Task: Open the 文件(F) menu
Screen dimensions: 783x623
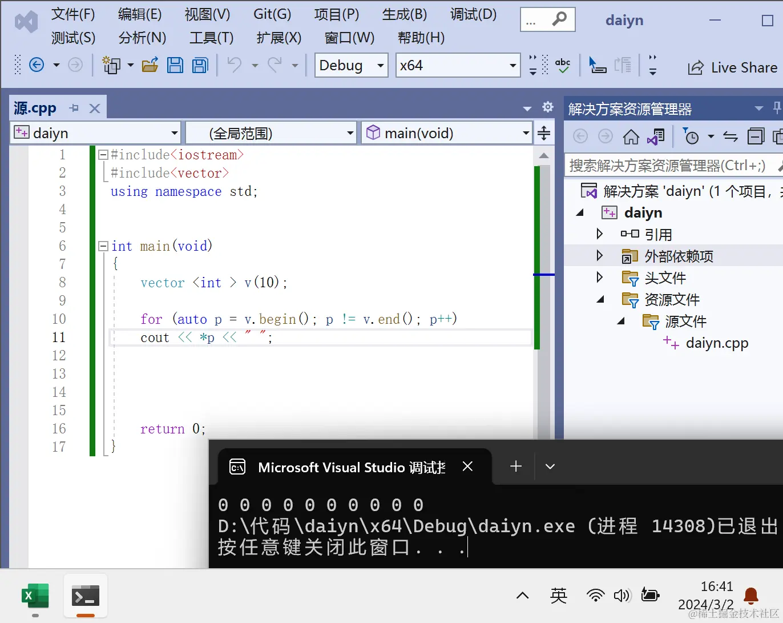Action: (73, 14)
